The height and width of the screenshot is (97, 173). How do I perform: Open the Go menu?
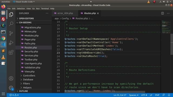[34, 9]
